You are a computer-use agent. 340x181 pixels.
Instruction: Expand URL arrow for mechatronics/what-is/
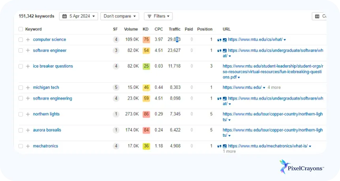coord(310,146)
